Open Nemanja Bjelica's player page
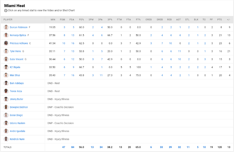 [18, 35]
